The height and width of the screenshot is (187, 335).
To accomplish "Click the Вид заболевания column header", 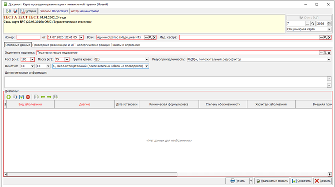I will (30, 104).
